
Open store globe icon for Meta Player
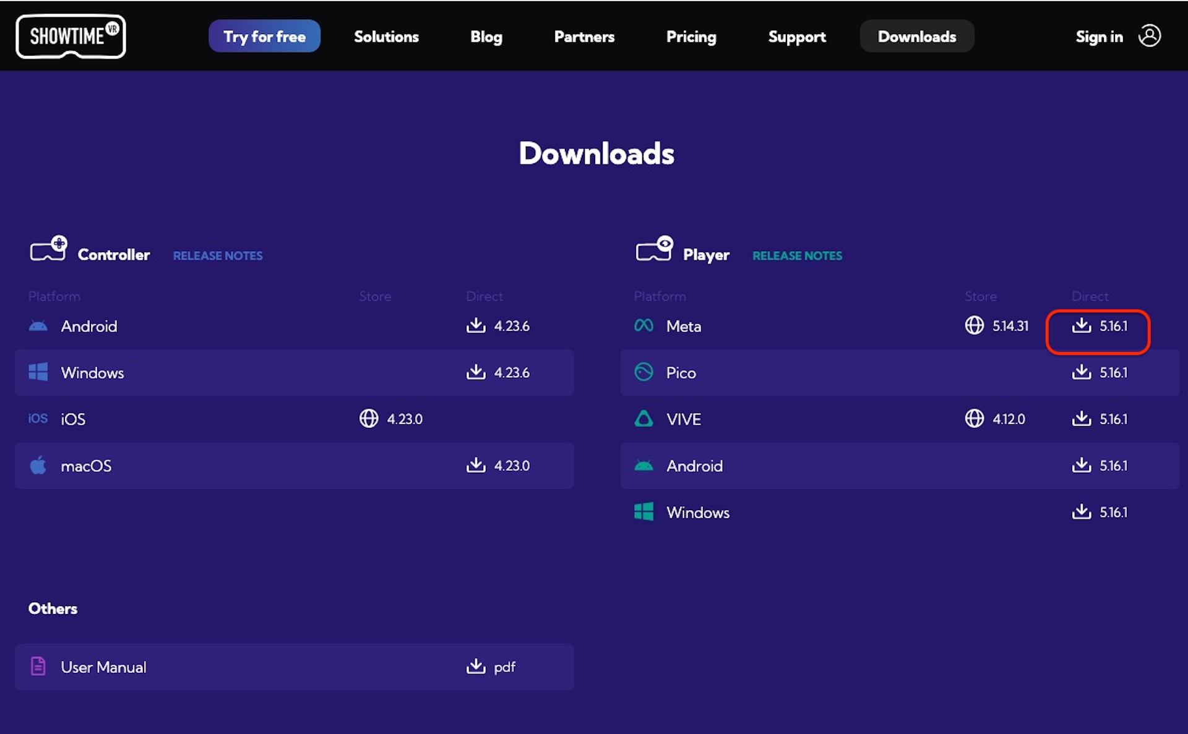975,325
